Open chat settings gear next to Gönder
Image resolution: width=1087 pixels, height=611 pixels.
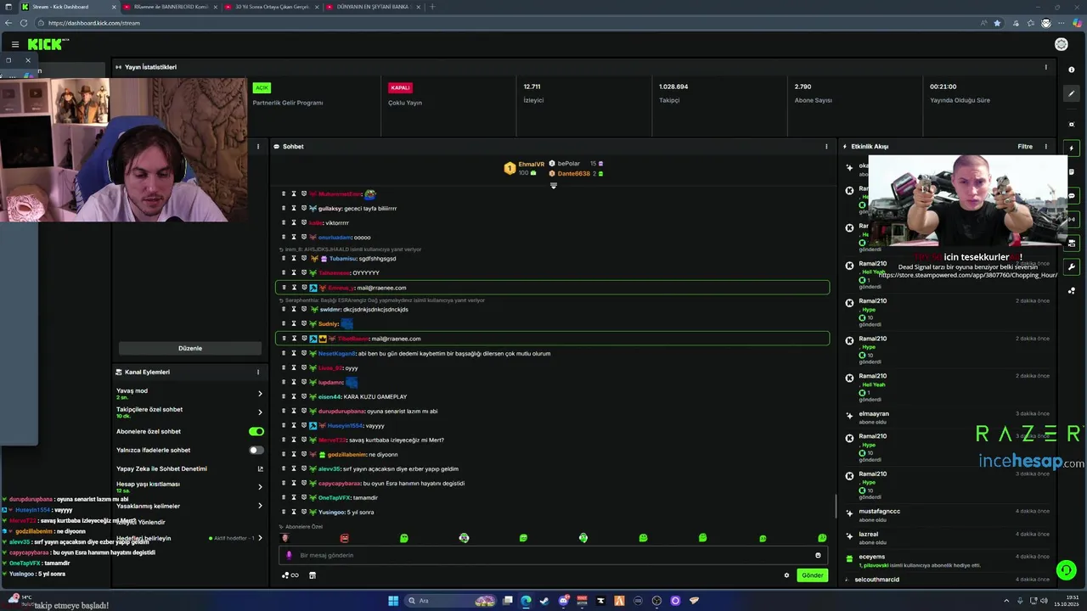pyautogui.click(x=786, y=575)
